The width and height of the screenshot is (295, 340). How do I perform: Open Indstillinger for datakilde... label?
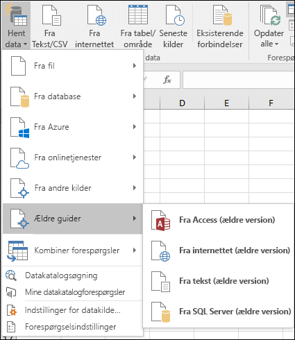[73, 310]
